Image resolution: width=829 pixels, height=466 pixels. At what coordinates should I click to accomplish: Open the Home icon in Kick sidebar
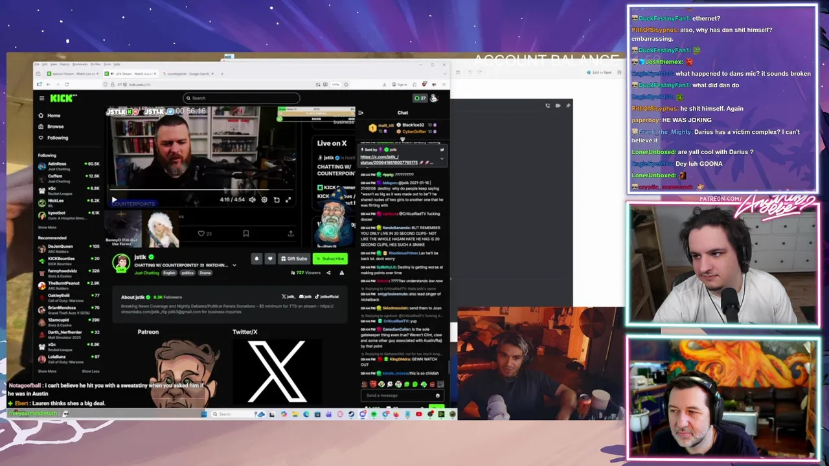click(x=41, y=116)
